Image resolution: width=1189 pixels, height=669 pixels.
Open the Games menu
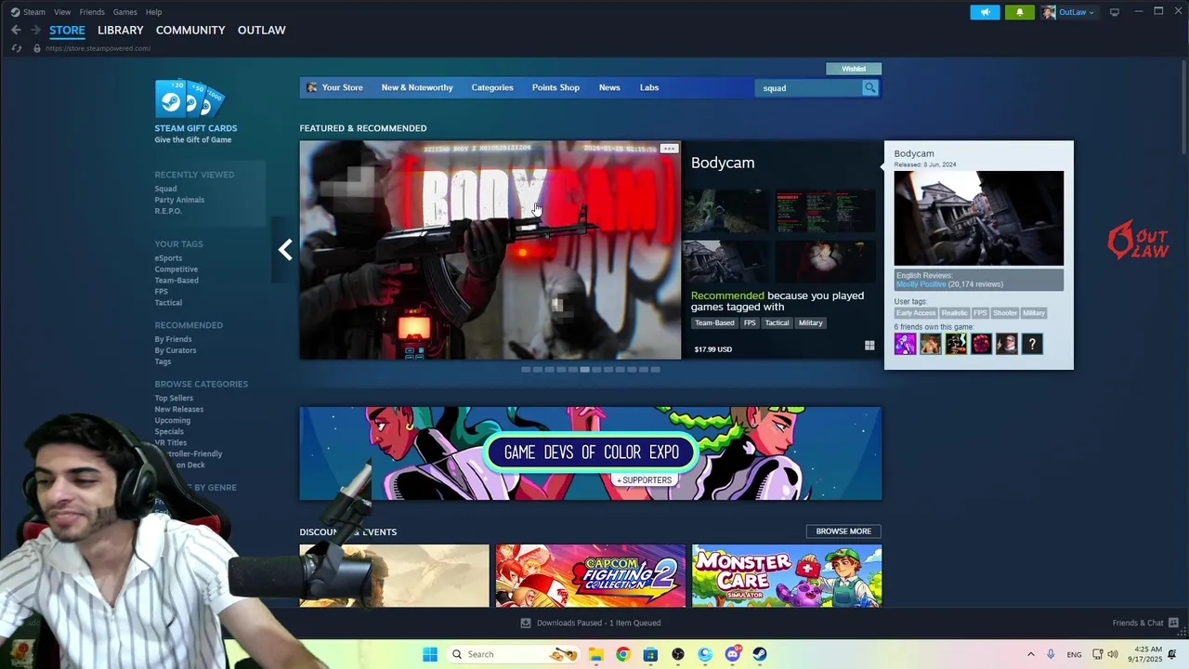coord(124,12)
